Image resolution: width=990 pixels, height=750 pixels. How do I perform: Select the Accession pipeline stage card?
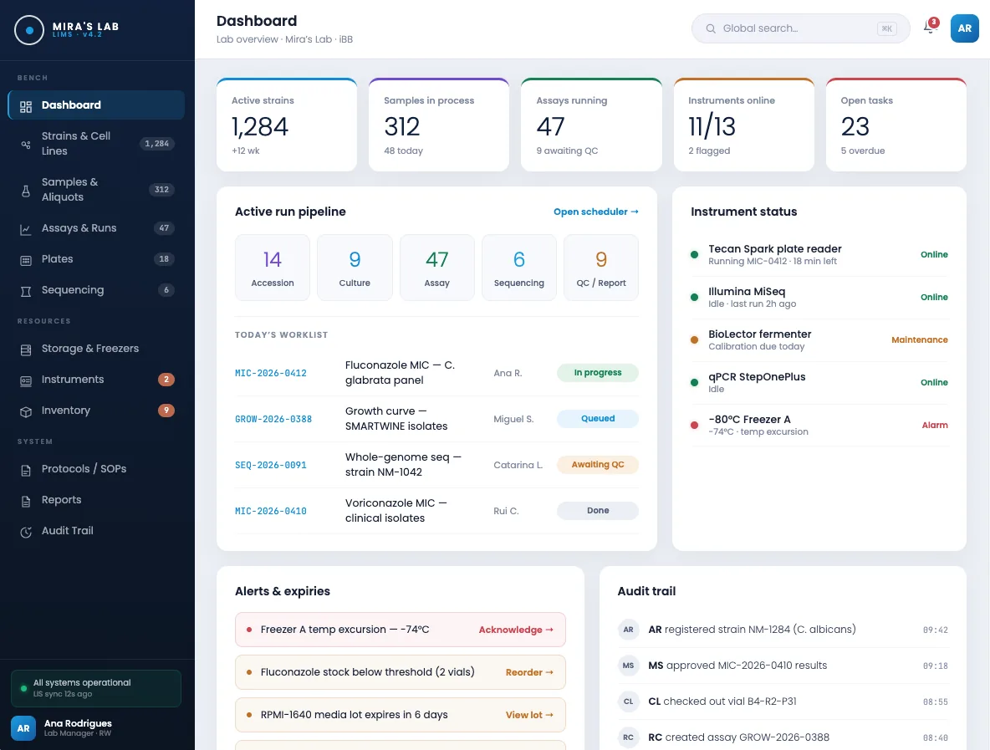coord(273,268)
